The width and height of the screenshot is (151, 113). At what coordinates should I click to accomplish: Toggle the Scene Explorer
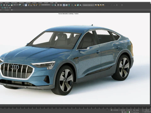coord(58,5)
